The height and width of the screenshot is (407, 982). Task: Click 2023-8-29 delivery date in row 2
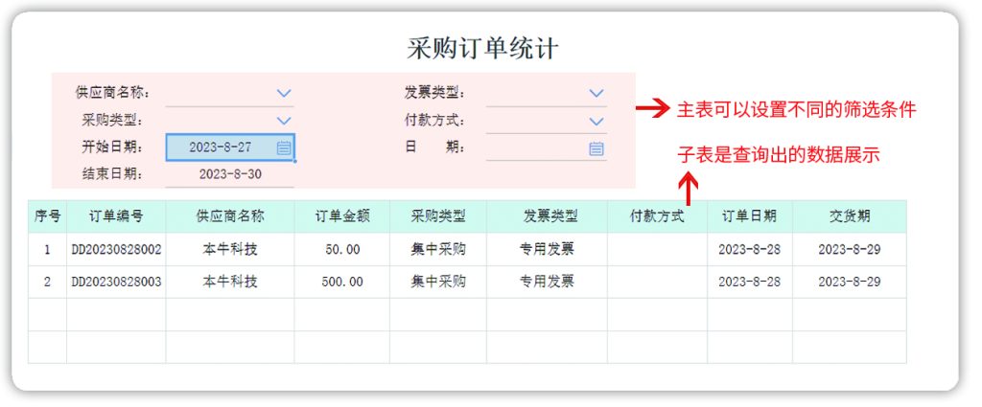coord(850,282)
